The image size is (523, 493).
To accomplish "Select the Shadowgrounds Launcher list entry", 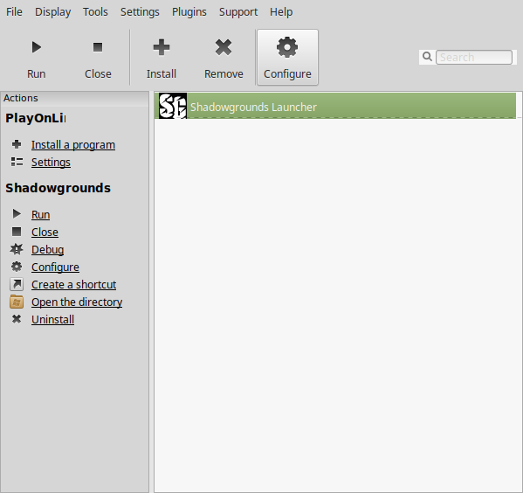I will [x=335, y=106].
